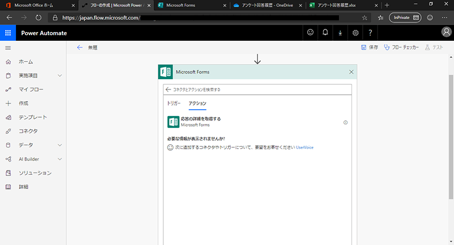Open the settings gear in Power Automate
The height and width of the screenshot is (245, 454).
click(355, 33)
